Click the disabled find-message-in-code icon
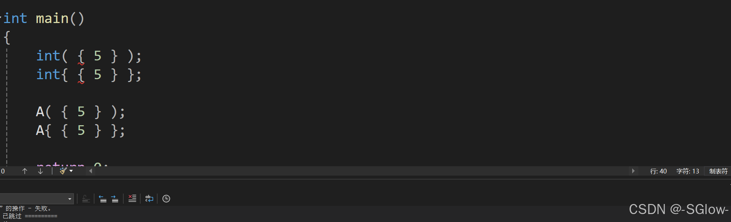731x222 pixels. coord(86,199)
